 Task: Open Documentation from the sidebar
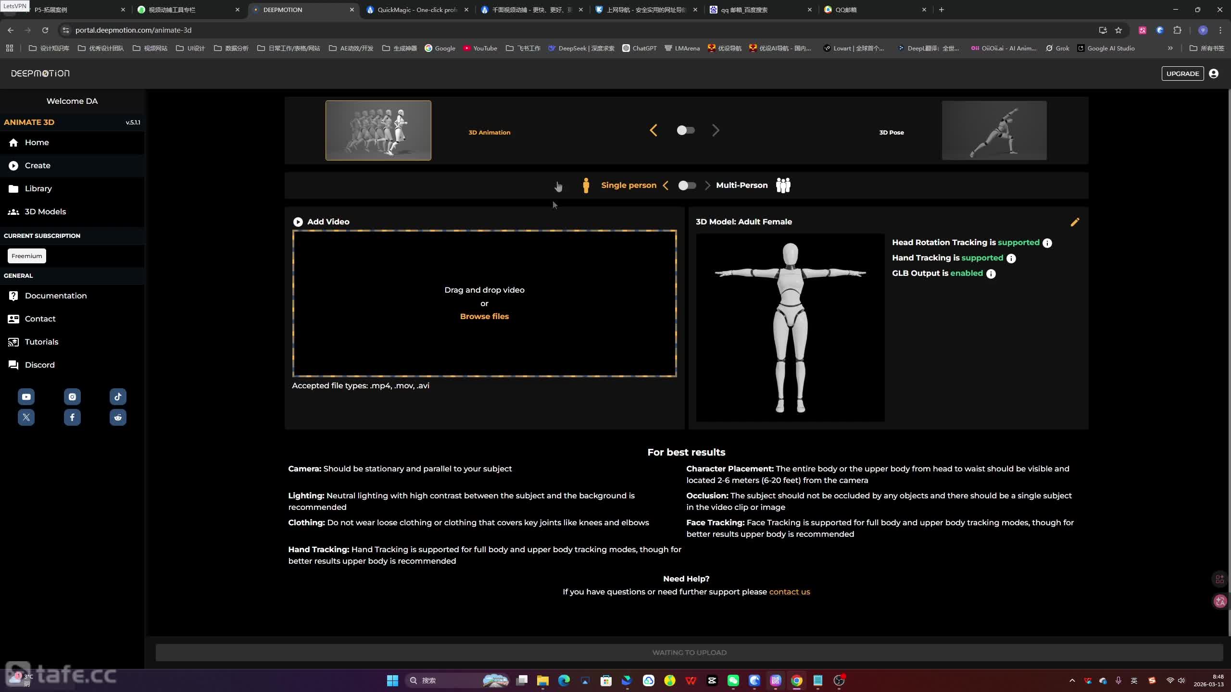[55, 296]
